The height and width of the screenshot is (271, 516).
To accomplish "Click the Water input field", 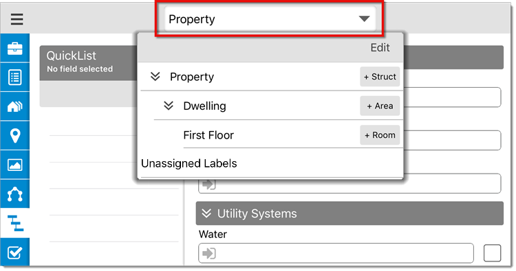I will 336,253.
